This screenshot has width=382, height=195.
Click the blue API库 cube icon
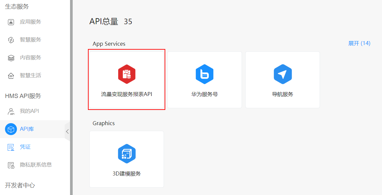11,129
